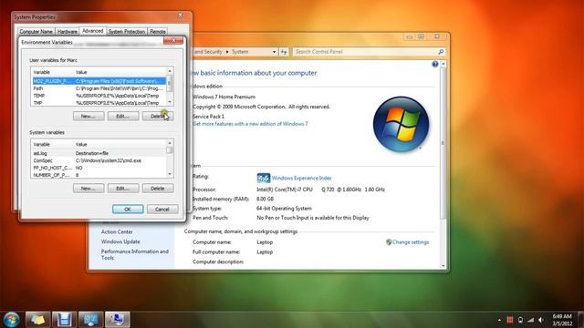Select the NUMBER_OF_P... system variable row
Image resolution: width=584 pixels, height=328 pixels.
[x=99, y=175]
